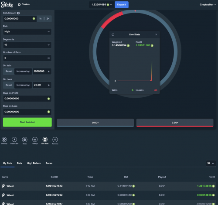Click the Start Autobet button
Image resolution: width=218 pixels, height=205 pixels.
[27, 122]
